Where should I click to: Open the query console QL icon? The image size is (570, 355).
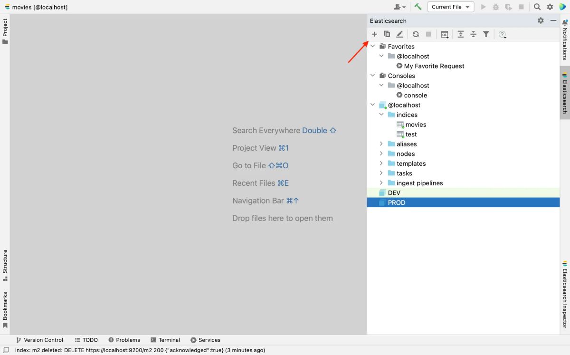click(445, 34)
